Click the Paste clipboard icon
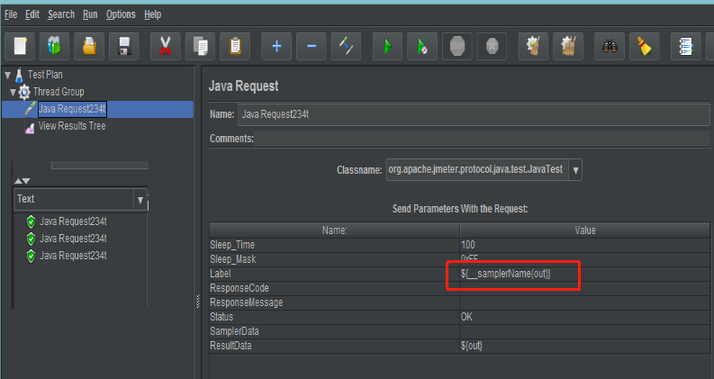This screenshot has height=379, width=714. 235,46
